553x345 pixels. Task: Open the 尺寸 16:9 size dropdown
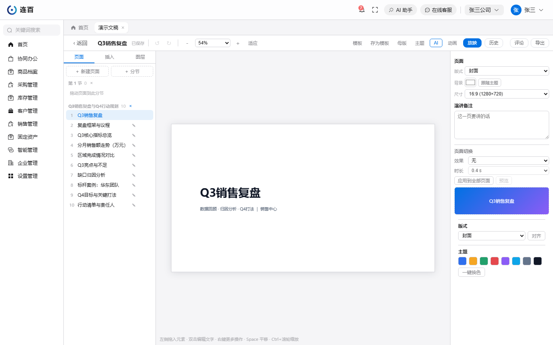coord(507,94)
